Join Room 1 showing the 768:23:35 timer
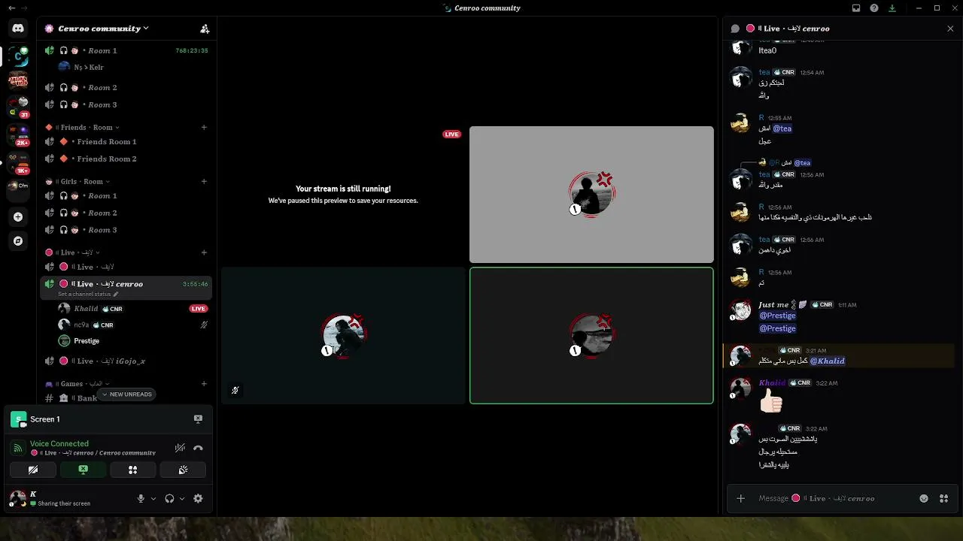The width and height of the screenshot is (963, 541). 126,50
